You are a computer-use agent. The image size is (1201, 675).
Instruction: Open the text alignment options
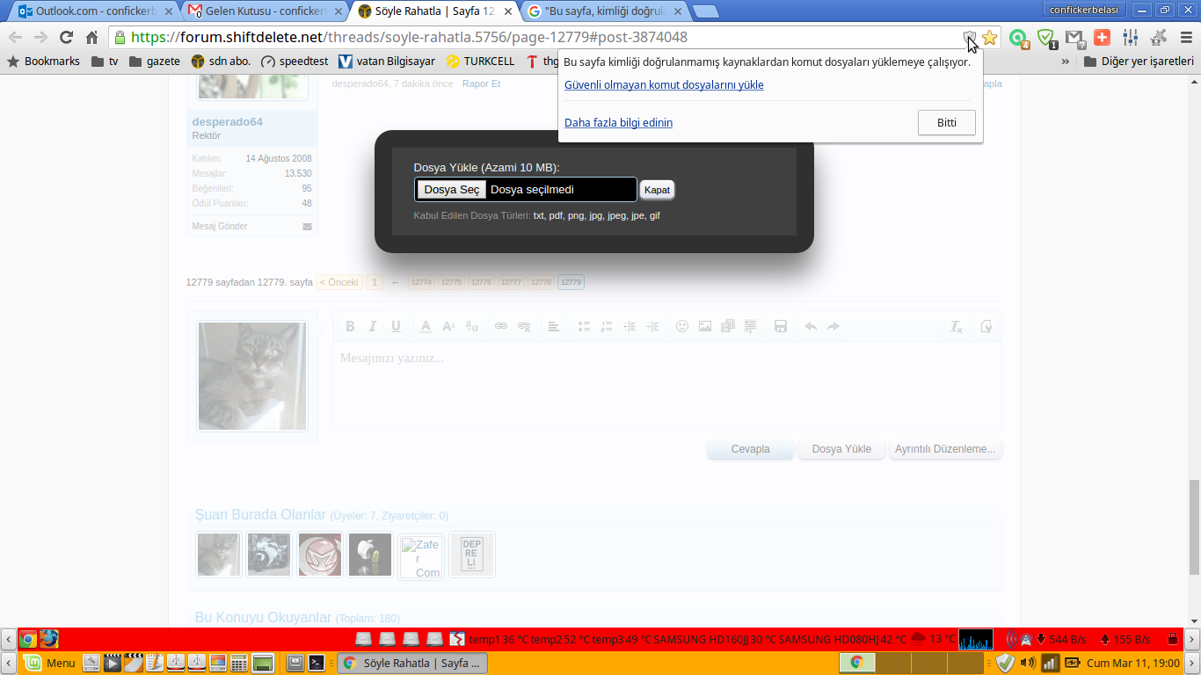[554, 326]
